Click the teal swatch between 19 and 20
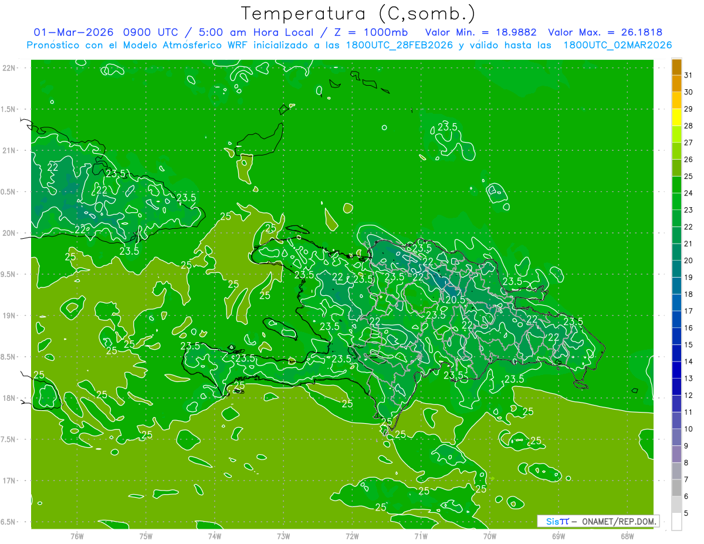The image size is (704, 544). [676, 269]
